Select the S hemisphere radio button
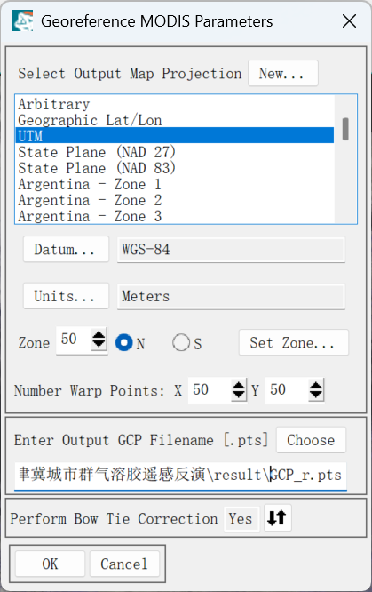The image size is (372, 592). coord(181,343)
